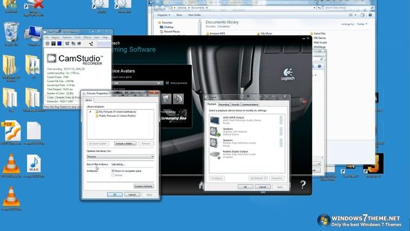Image resolution: width=410 pixels, height=231 pixels.
Task: Click the CamStudio Screen Annotations toolbar icon
Action: point(73,44)
